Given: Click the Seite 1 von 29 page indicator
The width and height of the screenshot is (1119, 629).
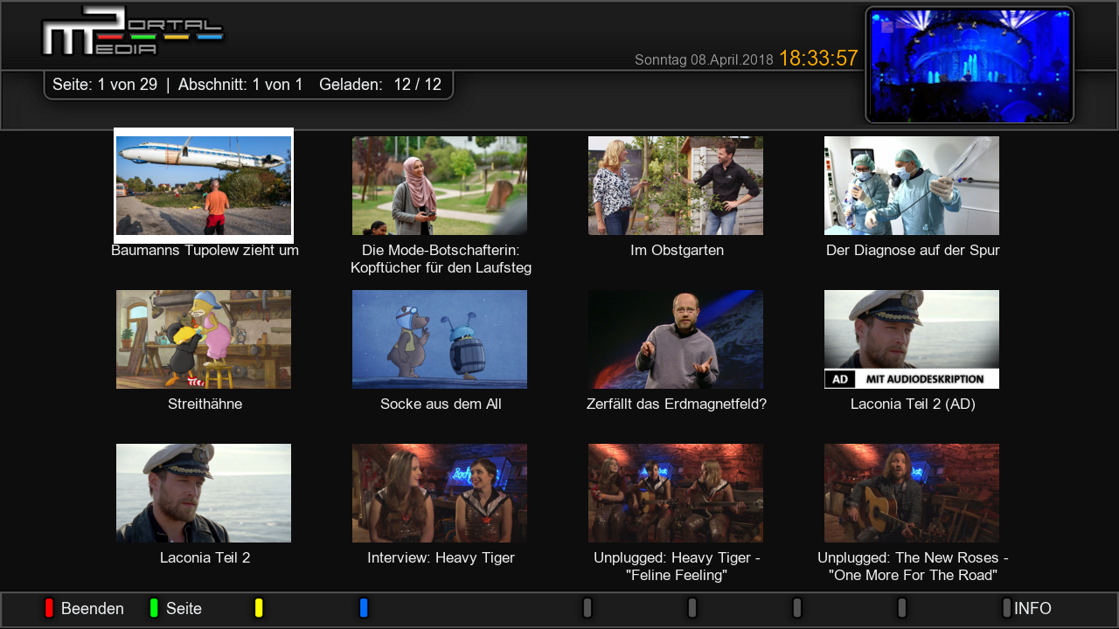Looking at the screenshot, I should 105,85.
